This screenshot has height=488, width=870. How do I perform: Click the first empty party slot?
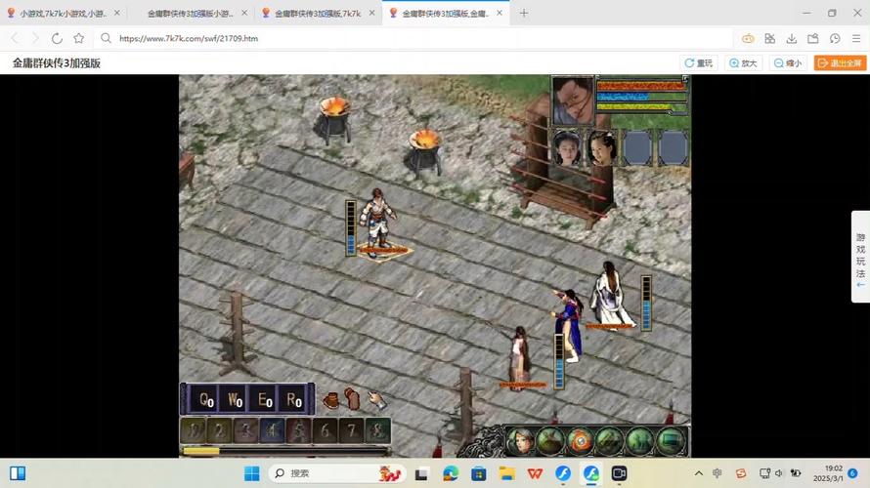pyautogui.click(x=637, y=148)
